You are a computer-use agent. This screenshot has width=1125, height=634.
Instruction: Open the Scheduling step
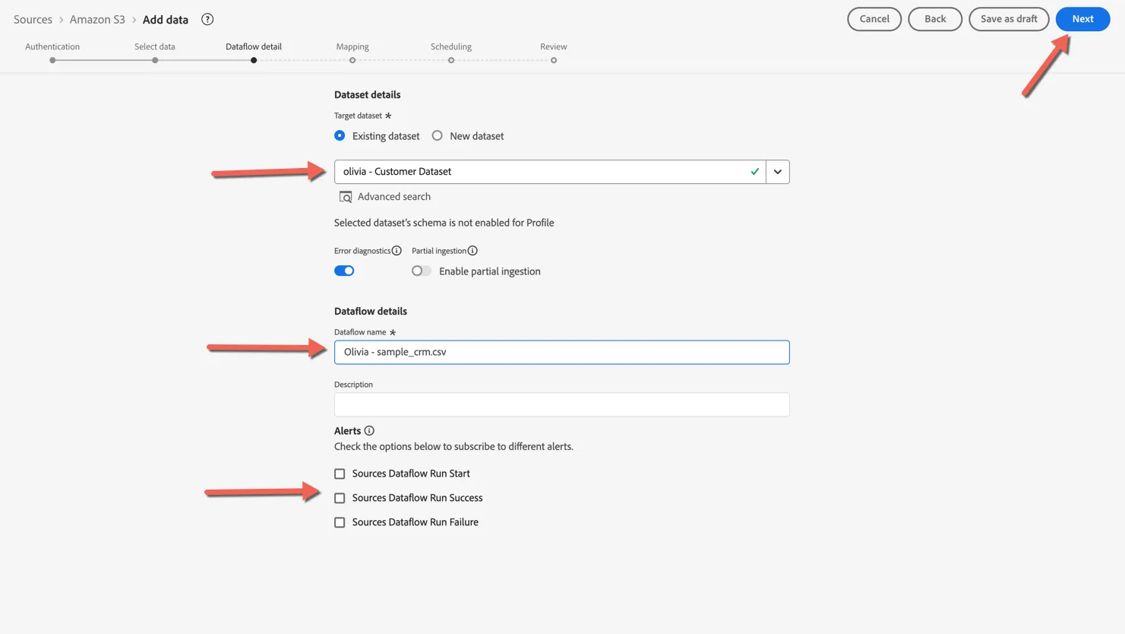click(x=451, y=51)
